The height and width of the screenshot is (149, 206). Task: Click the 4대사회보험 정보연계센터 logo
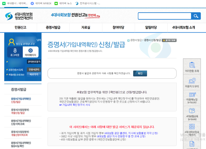tap(19, 16)
